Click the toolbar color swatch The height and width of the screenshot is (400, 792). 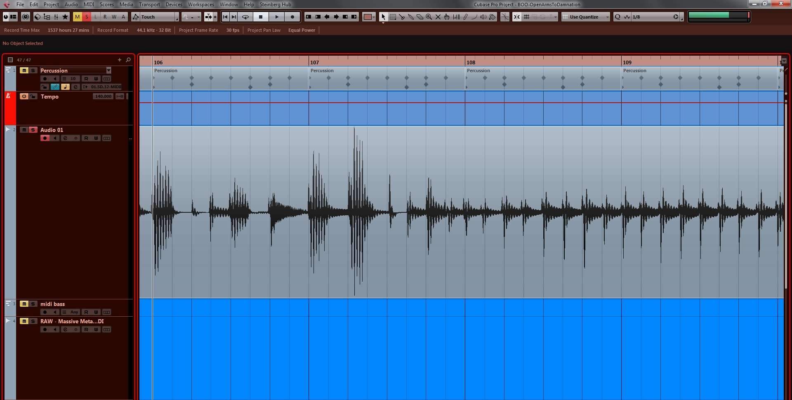click(x=367, y=17)
